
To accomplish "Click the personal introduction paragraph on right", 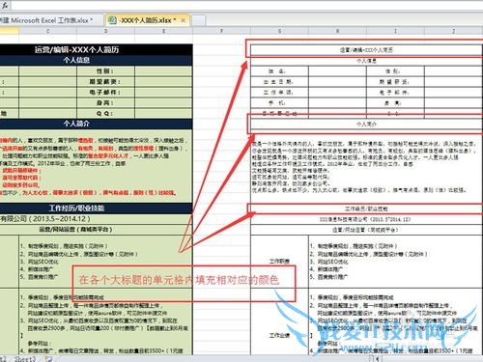I will [366, 167].
